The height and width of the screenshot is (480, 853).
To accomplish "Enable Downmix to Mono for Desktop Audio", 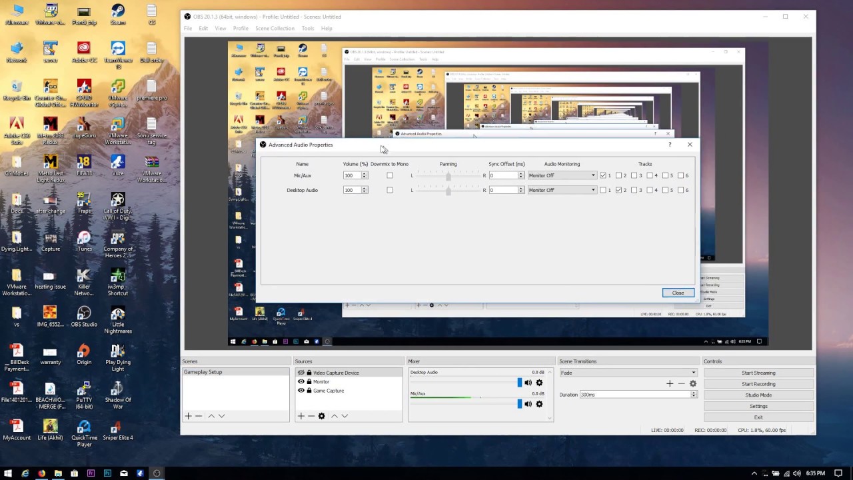I will click(x=390, y=190).
